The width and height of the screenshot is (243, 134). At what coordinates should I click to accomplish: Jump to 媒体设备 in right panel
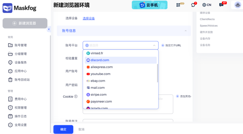click(205, 13)
